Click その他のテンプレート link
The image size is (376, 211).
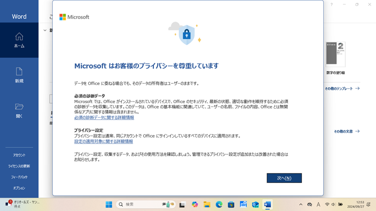[342, 88]
